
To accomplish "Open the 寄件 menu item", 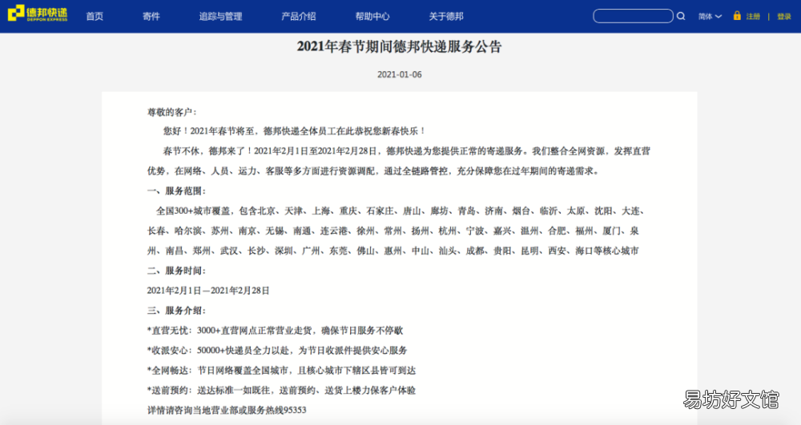I will 151,16.
